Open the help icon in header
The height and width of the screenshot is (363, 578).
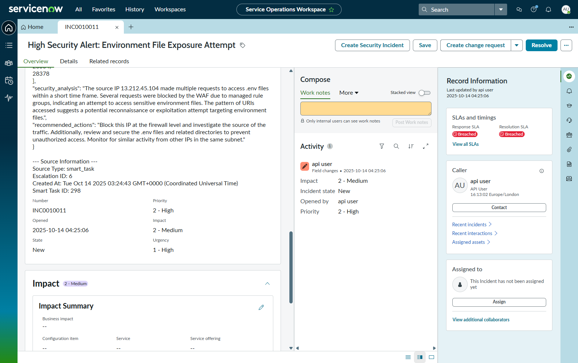[x=534, y=10]
